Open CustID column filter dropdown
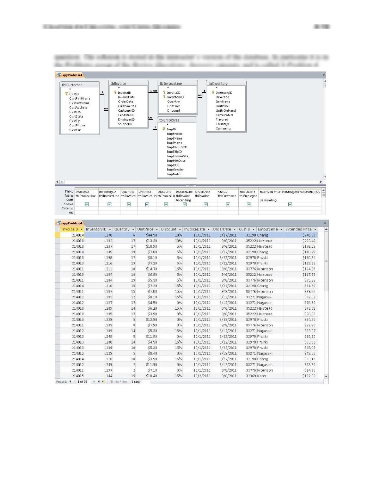The width and height of the screenshot is (373, 483). [x=254, y=229]
